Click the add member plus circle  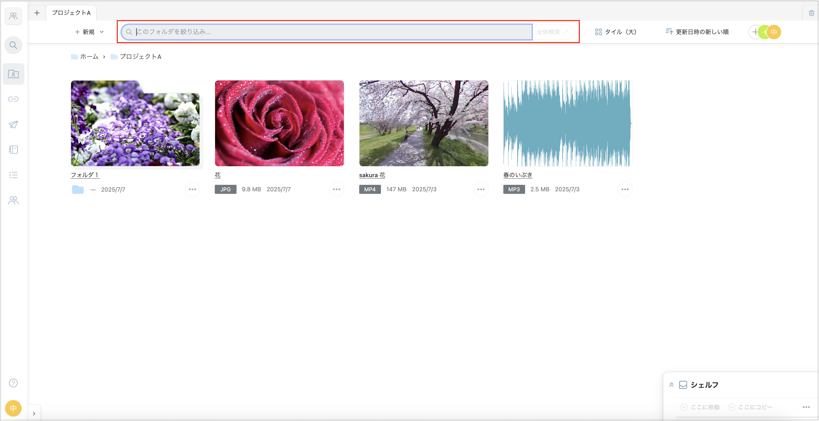pos(755,32)
